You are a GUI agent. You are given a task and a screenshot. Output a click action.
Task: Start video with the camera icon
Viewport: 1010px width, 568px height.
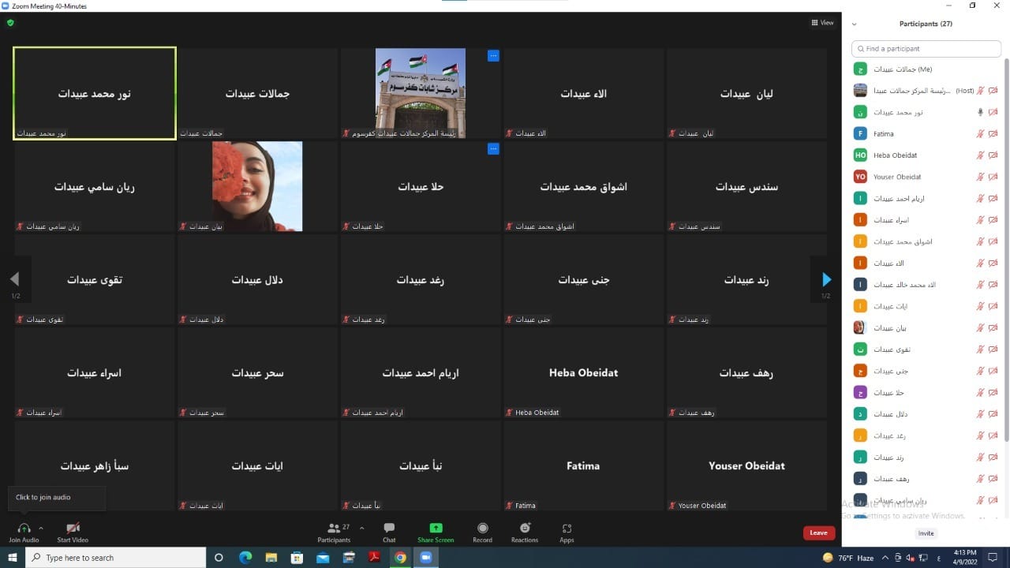(73, 528)
